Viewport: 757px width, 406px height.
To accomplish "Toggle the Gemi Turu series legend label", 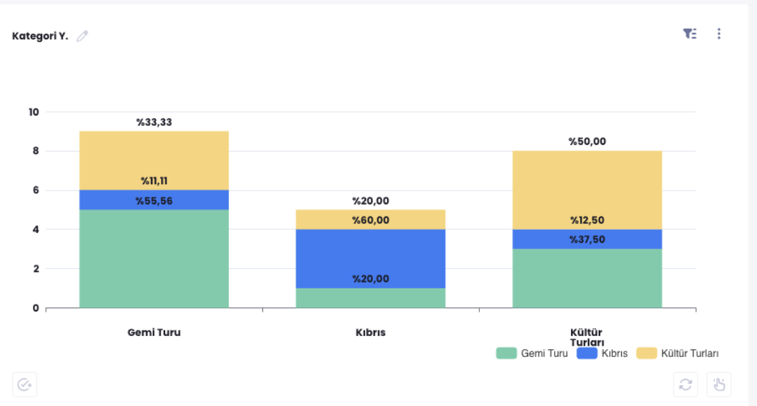I will (x=544, y=353).
